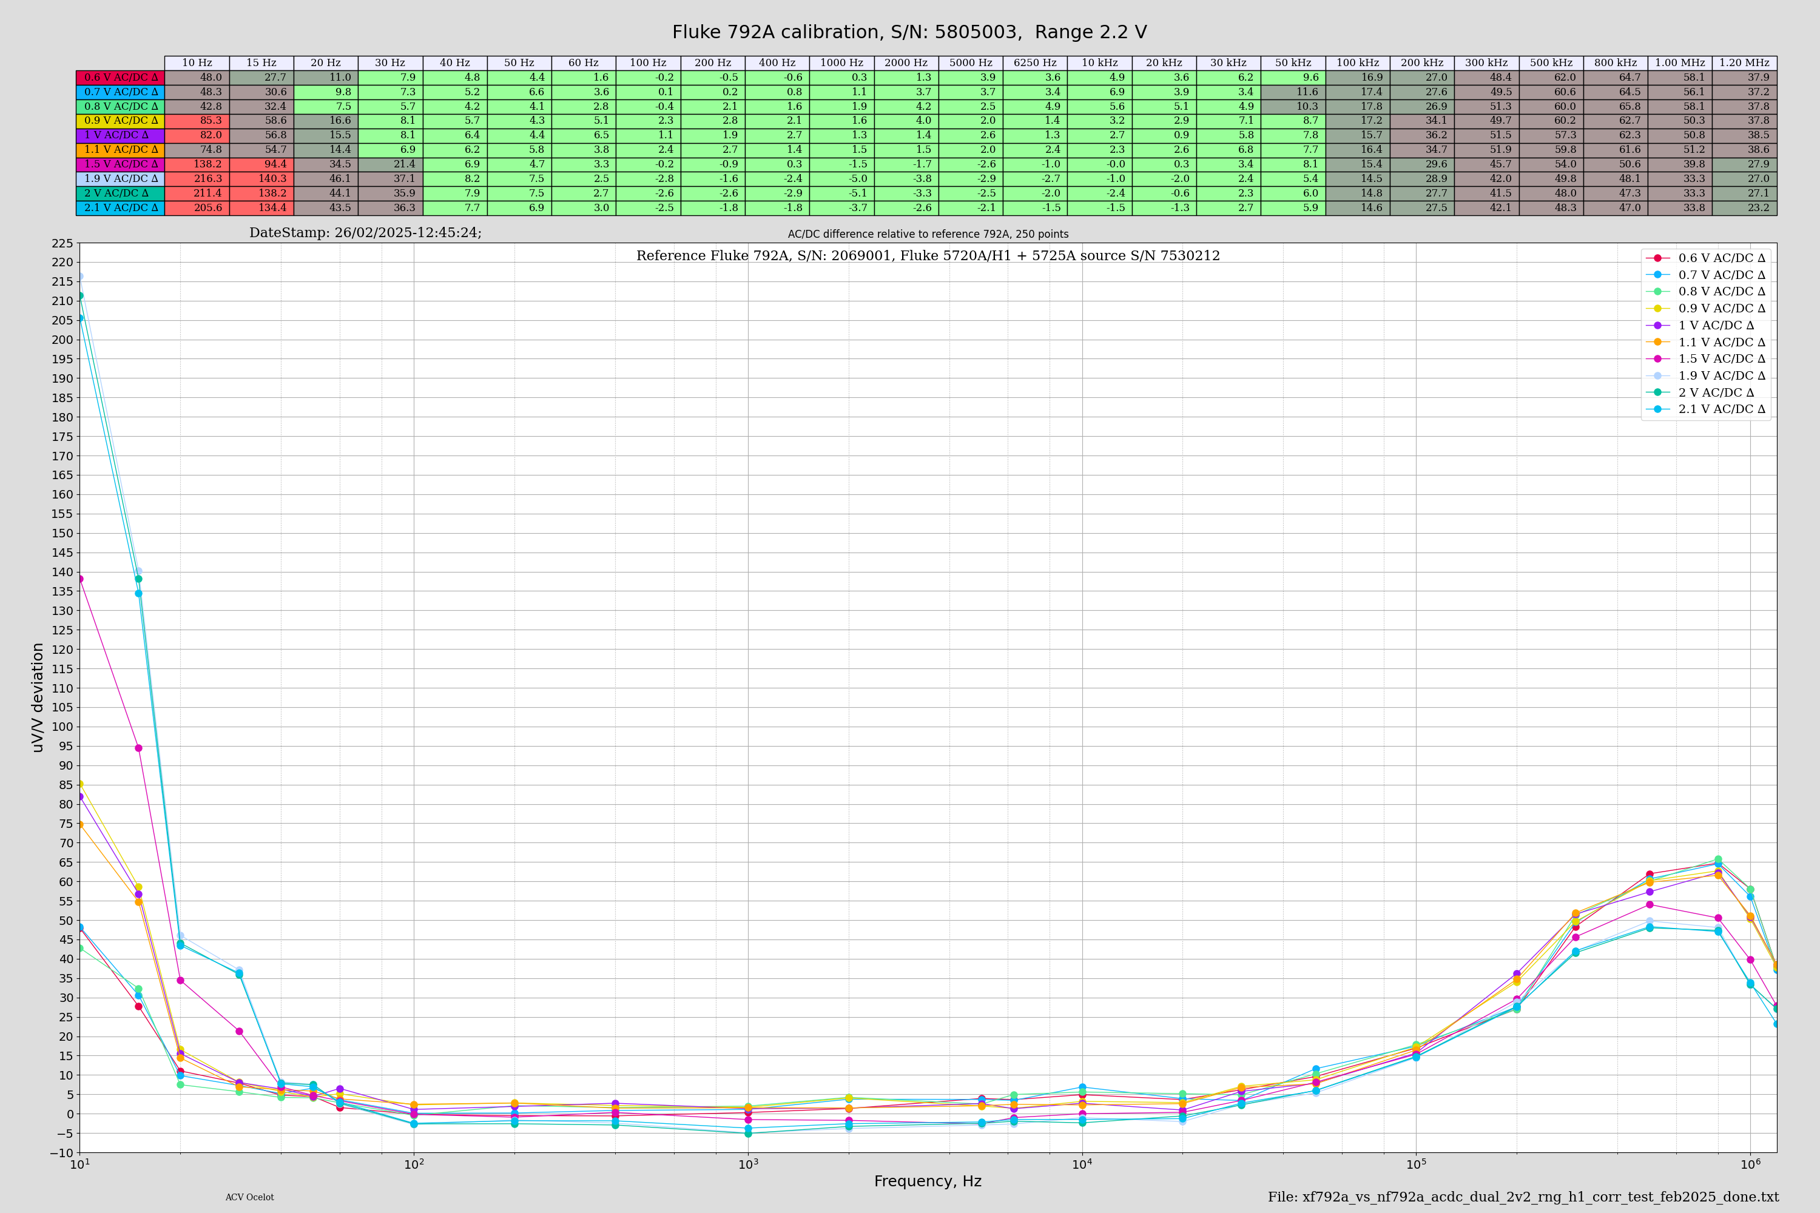1820x1213 pixels.
Task: Click the 140.3 cell in the 15 Hz column
Action: [x=261, y=179]
